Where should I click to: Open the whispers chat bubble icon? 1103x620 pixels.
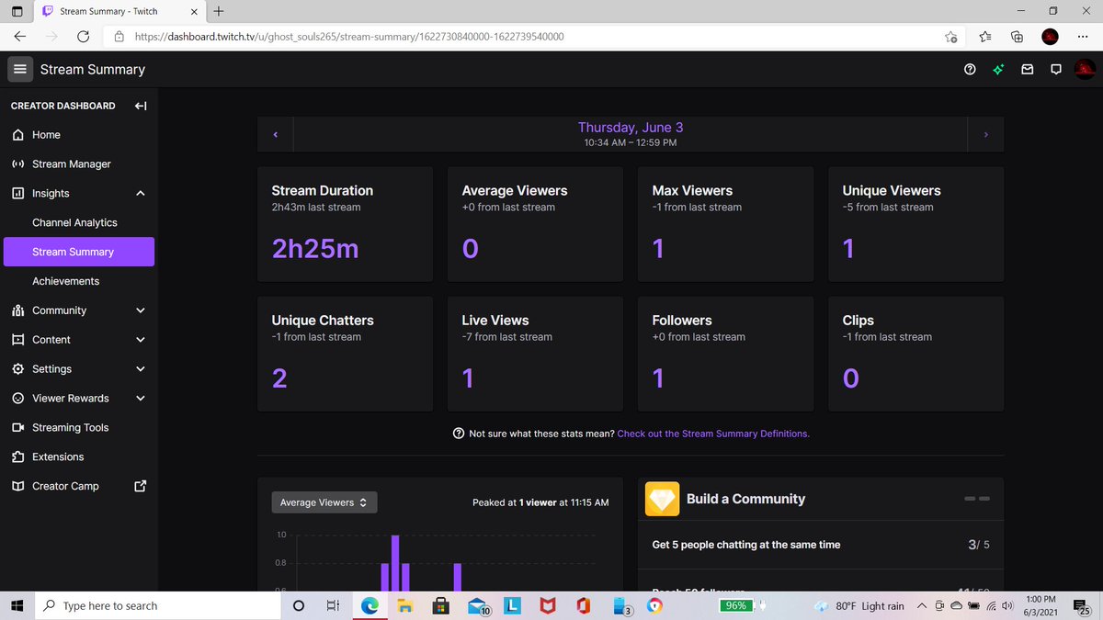coord(1056,69)
